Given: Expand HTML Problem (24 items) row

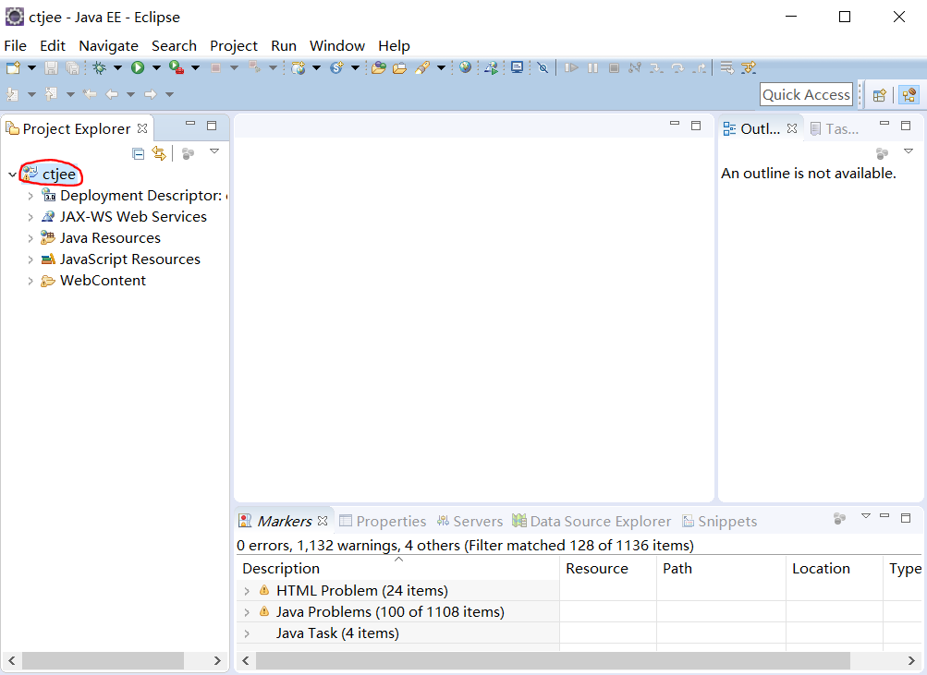Looking at the screenshot, I should pyautogui.click(x=247, y=591).
